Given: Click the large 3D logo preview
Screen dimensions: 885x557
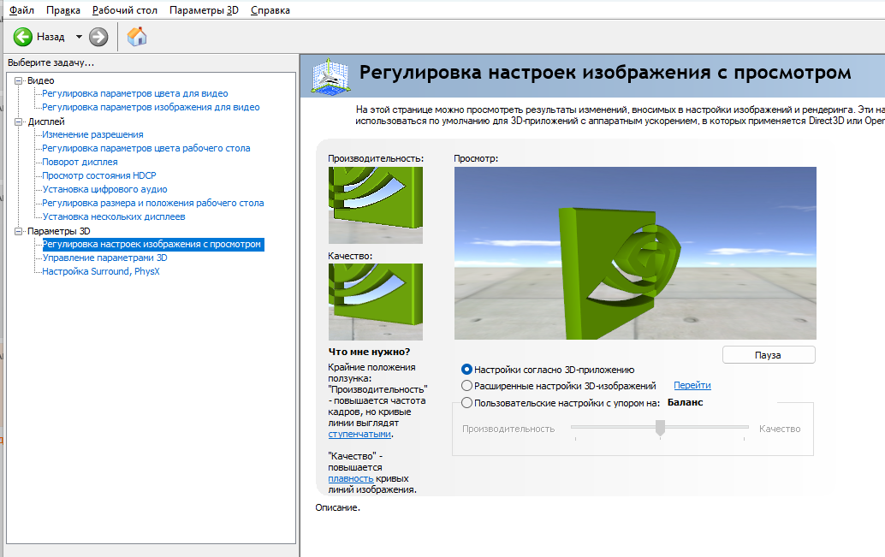Looking at the screenshot, I should click(635, 253).
